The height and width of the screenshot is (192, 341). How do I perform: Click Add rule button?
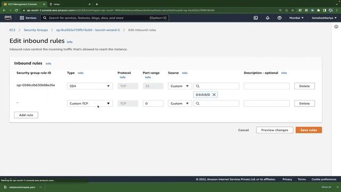[26, 115]
